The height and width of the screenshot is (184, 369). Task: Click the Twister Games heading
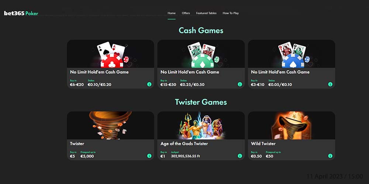[201, 102]
